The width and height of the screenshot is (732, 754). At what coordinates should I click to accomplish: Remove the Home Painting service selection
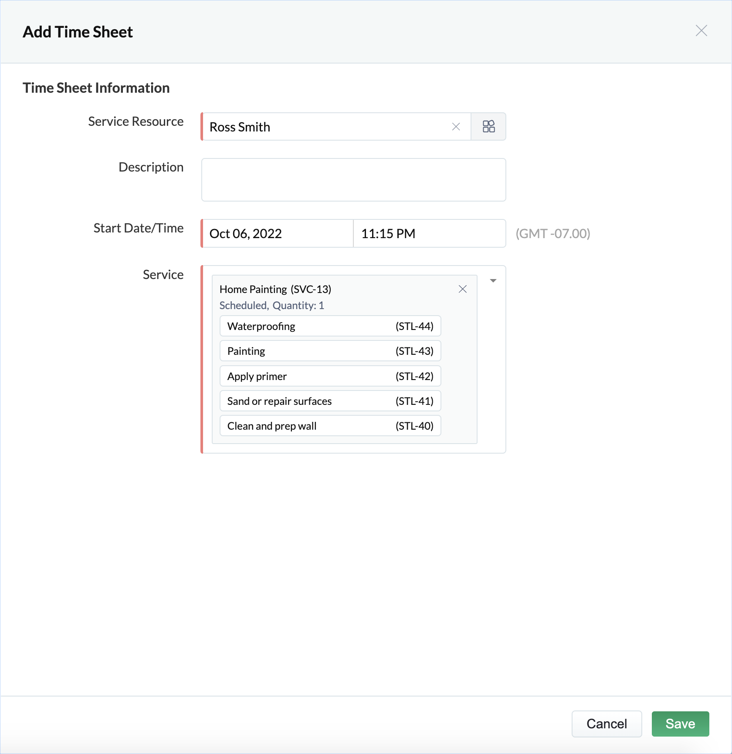(462, 289)
